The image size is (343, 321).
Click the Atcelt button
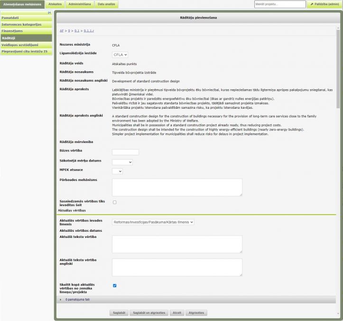pos(176,313)
